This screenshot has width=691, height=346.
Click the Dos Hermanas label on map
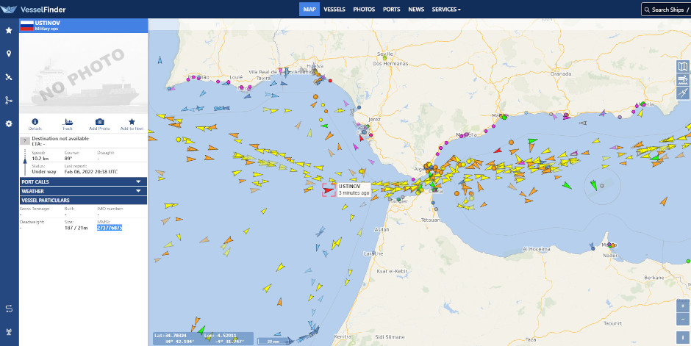click(x=390, y=64)
